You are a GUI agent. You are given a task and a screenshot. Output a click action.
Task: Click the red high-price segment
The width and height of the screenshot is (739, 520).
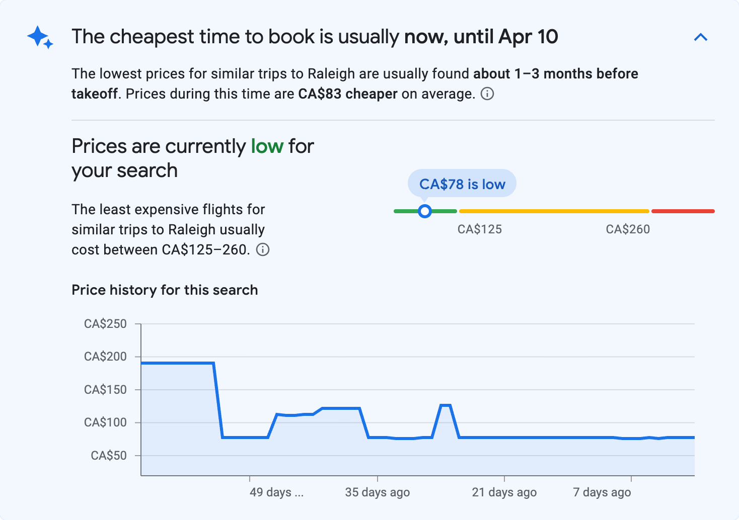pyautogui.click(x=683, y=210)
